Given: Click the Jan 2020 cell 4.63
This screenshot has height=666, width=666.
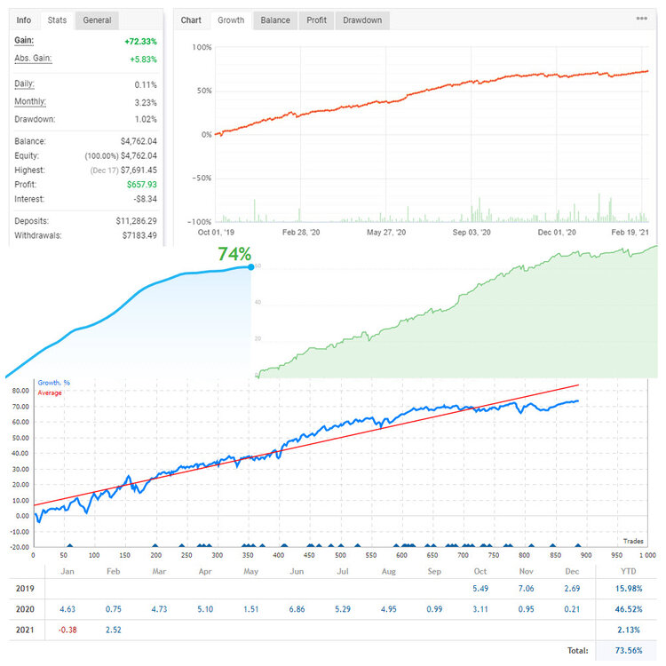Looking at the screenshot, I should pyautogui.click(x=67, y=609).
